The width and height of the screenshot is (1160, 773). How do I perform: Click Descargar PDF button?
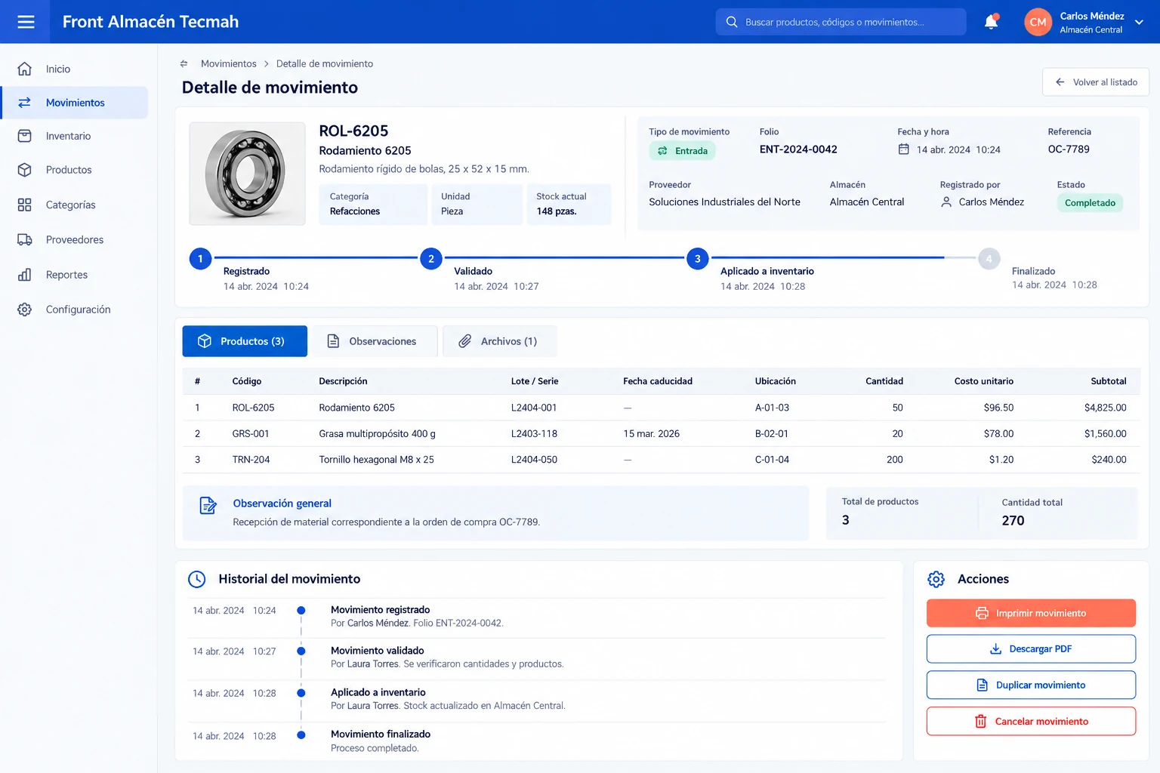pos(1031,649)
